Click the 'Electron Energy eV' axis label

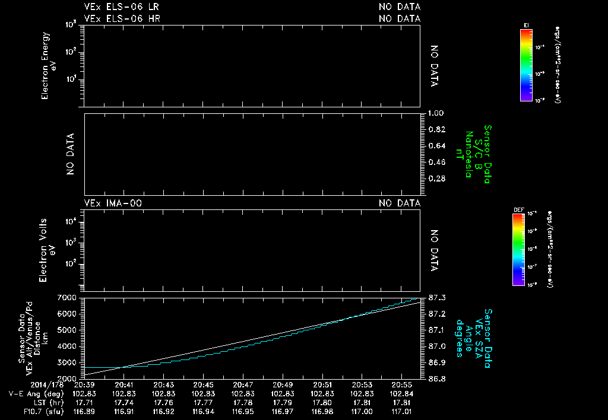[x=49, y=65]
